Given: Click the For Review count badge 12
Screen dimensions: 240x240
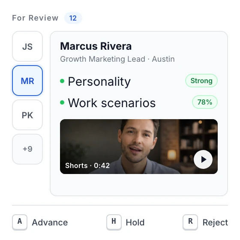Looking at the screenshot, I should 73,18.
